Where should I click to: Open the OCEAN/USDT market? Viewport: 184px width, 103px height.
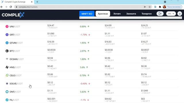point(17,59)
